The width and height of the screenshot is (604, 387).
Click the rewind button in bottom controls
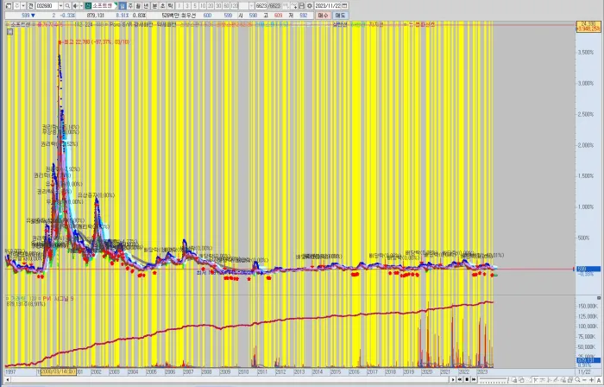(x=460, y=380)
